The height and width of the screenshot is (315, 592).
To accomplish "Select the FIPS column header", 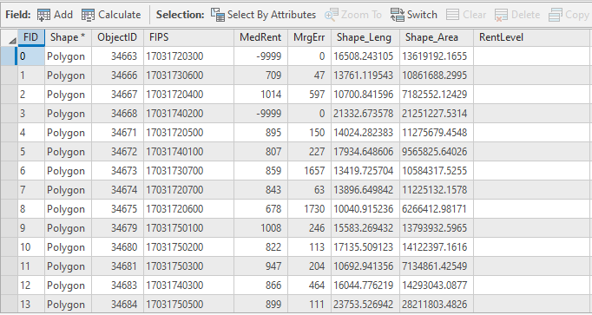I will (x=188, y=37).
